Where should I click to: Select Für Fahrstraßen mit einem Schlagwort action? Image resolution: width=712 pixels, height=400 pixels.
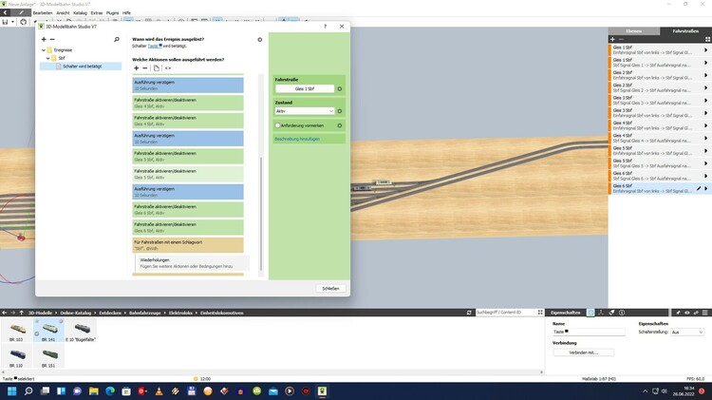(x=188, y=245)
